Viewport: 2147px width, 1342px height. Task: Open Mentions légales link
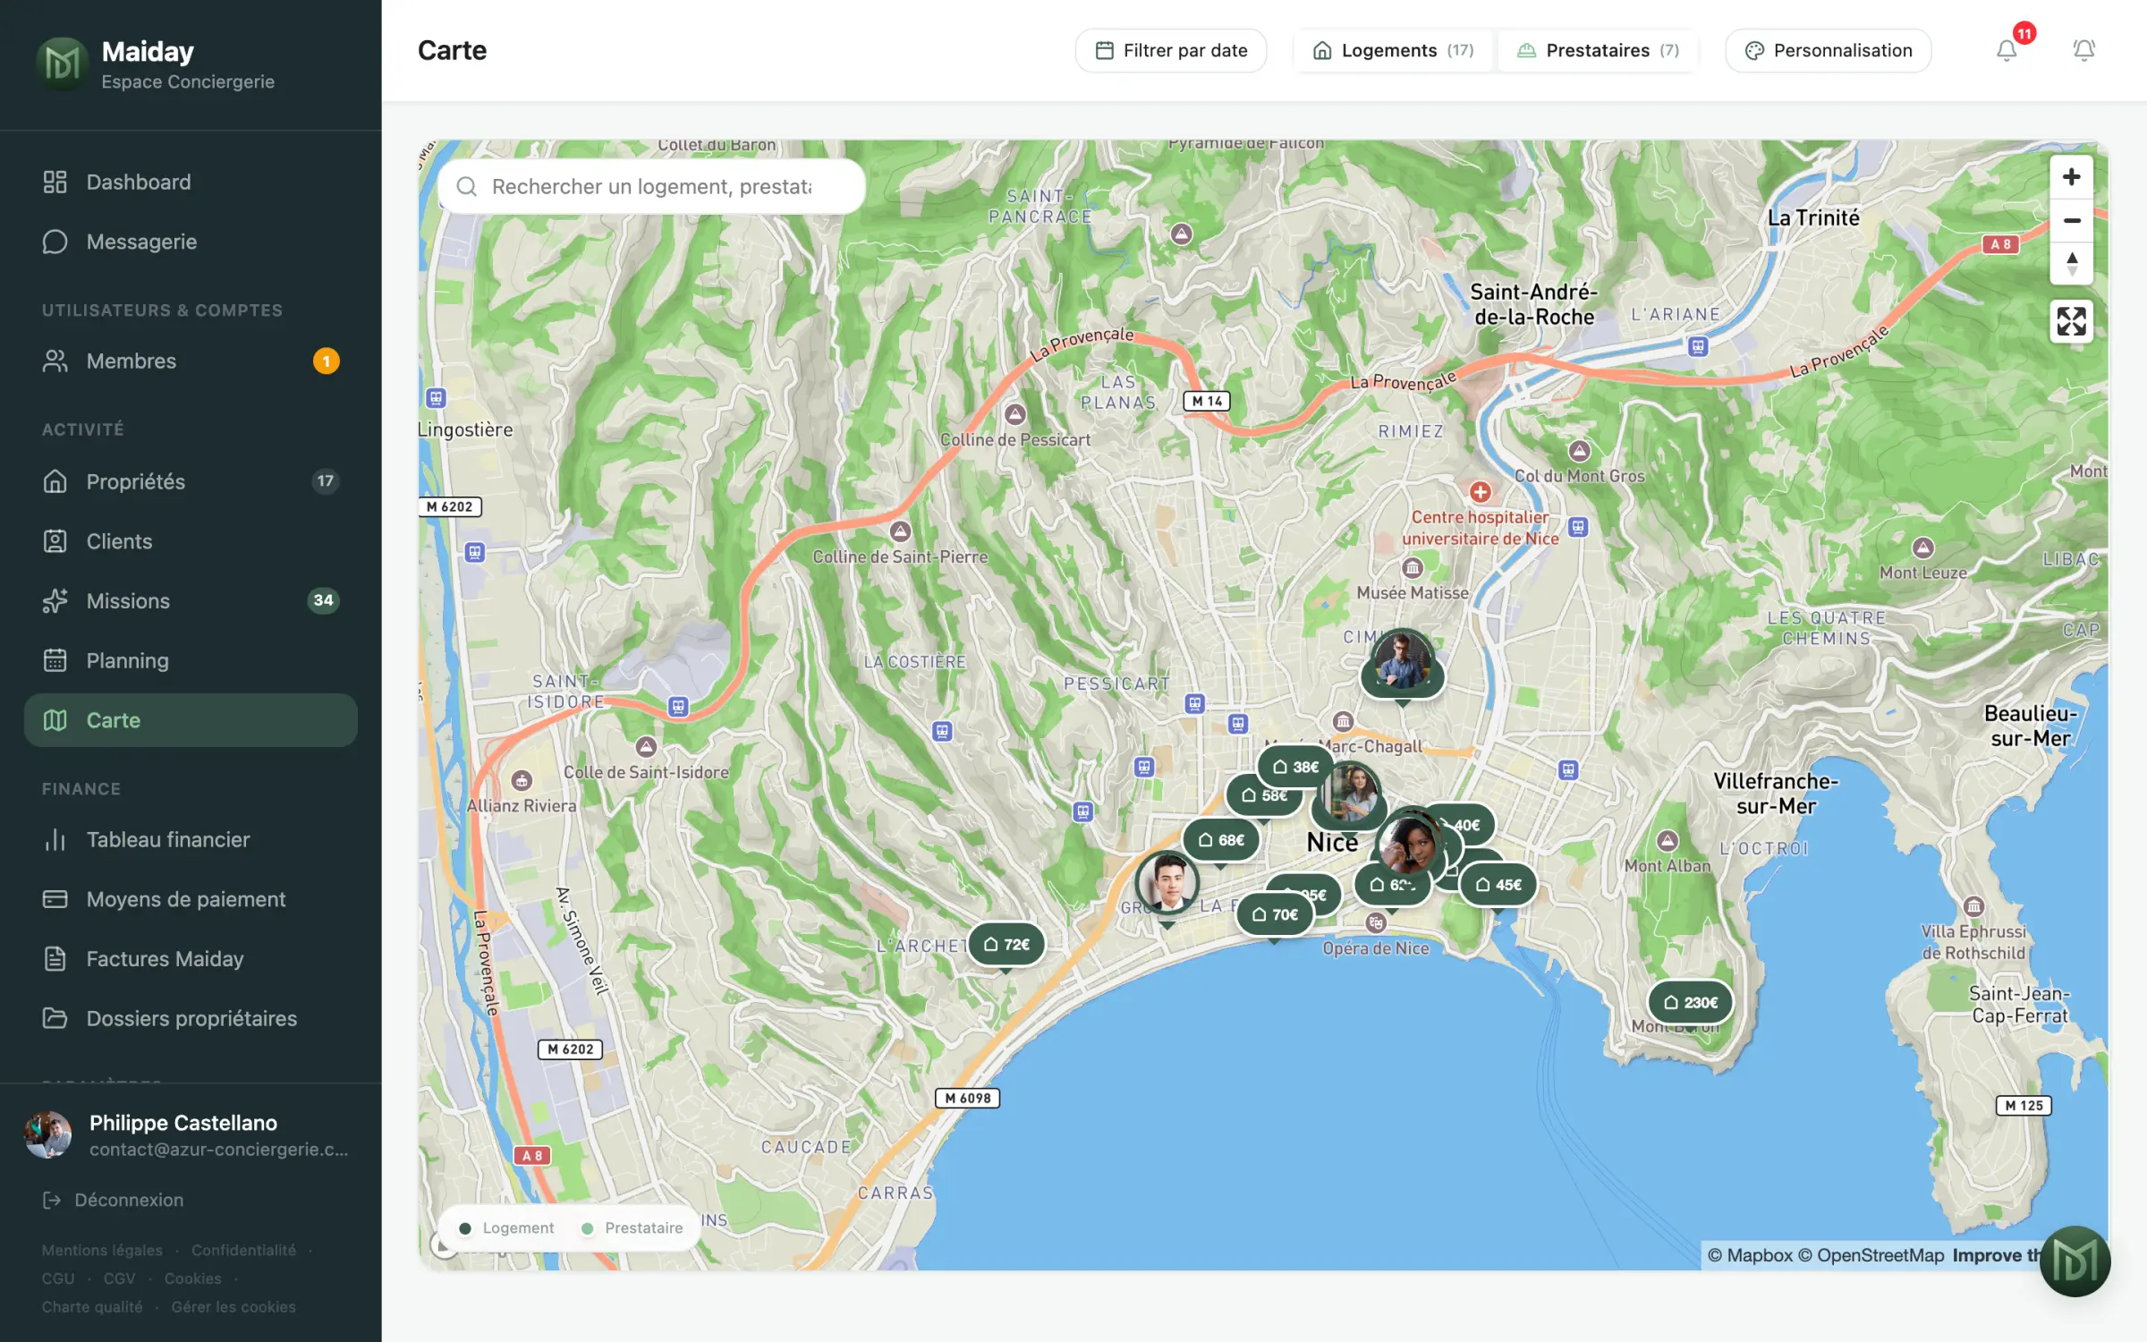[x=102, y=1250]
